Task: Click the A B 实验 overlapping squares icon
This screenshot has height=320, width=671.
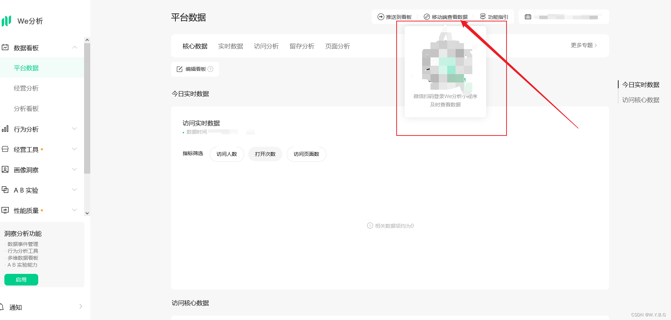Action: (5, 190)
